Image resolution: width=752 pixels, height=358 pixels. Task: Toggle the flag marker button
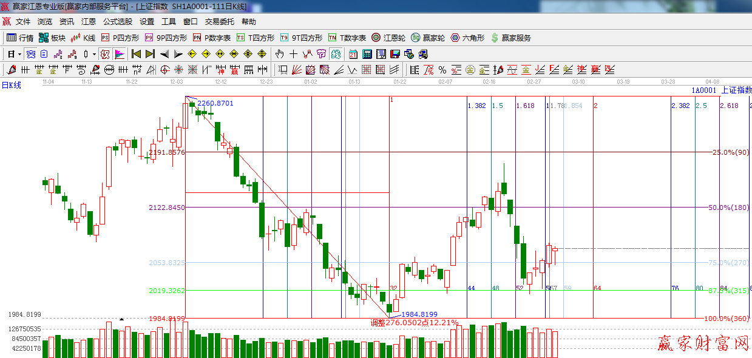[x=120, y=54]
